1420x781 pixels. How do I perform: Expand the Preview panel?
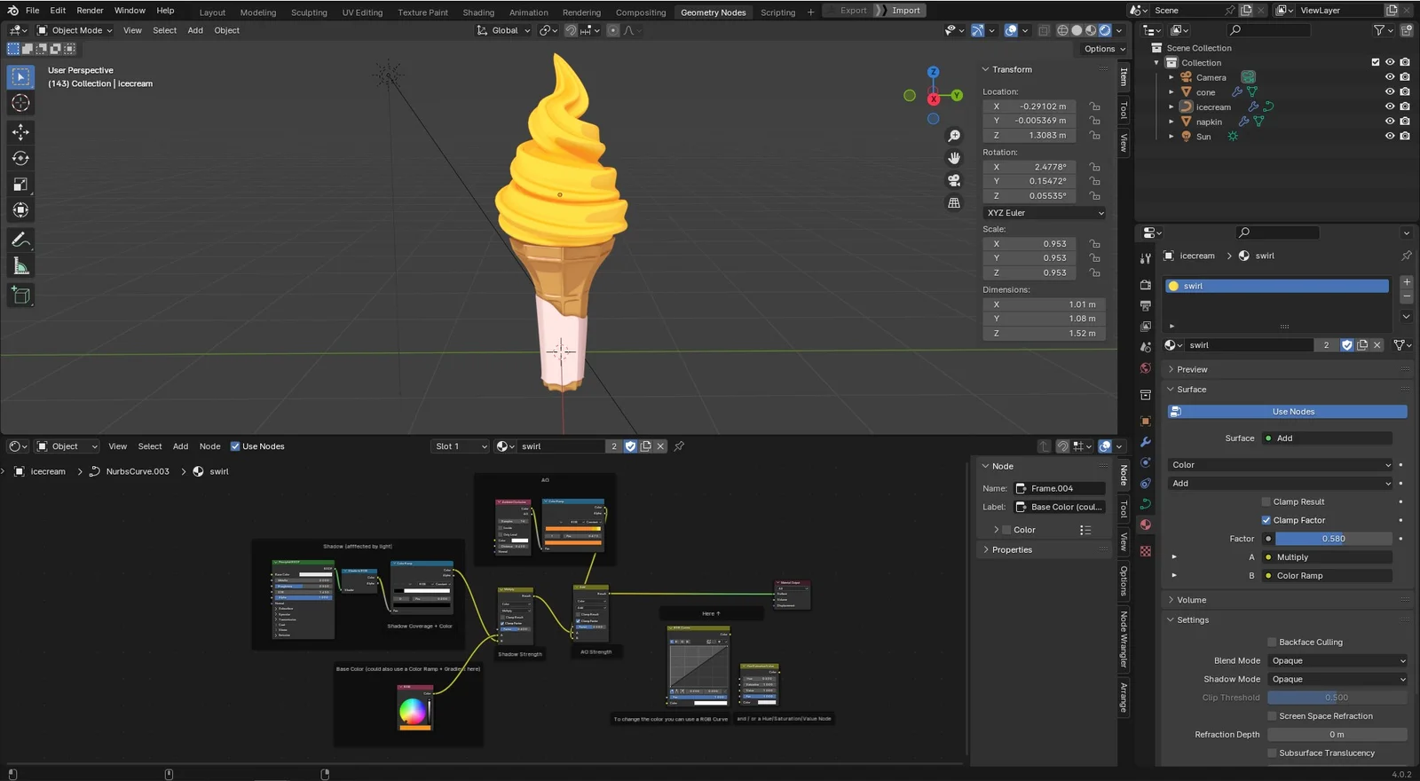pos(1192,370)
